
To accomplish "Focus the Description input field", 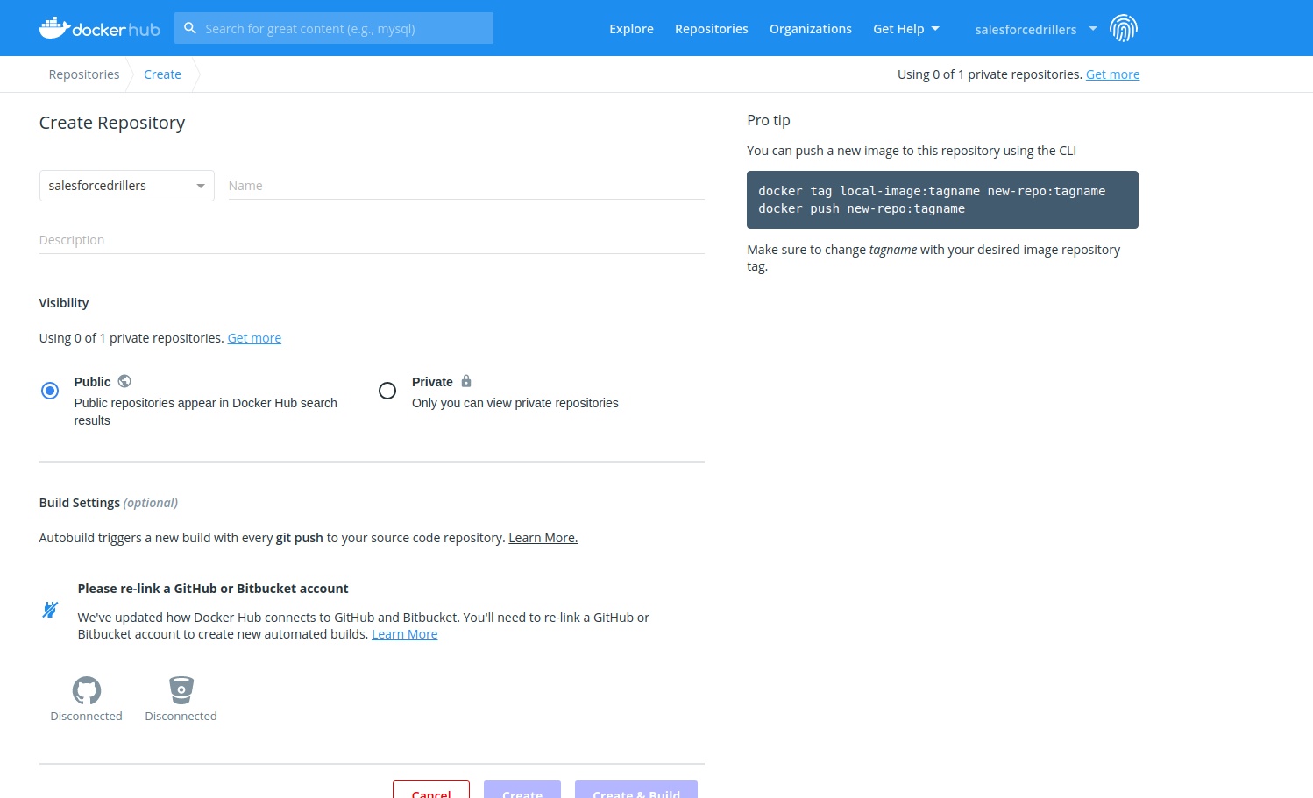I will (372, 240).
